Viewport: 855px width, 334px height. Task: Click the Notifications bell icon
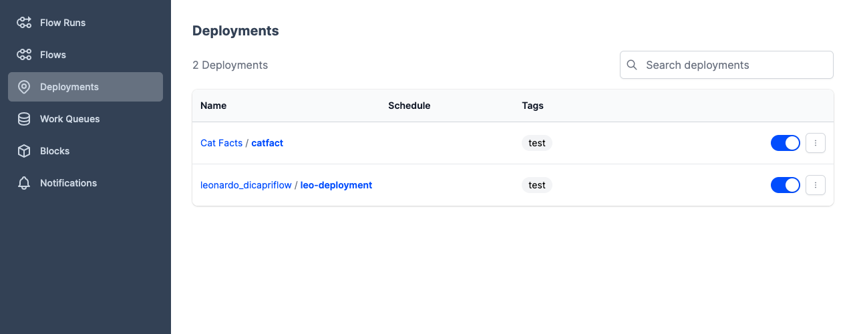24,183
